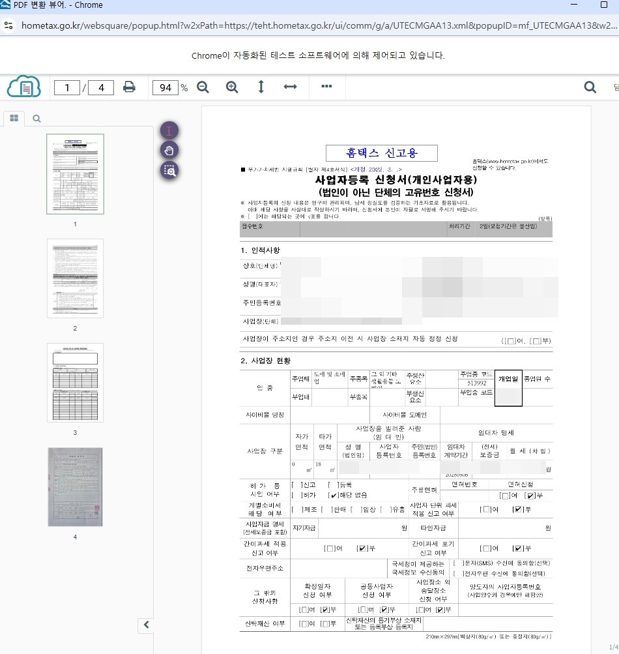Screen dimensions: 619x654
Task: Switch to the sidebar search tab
Action: pyautogui.click(x=36, y=119)
